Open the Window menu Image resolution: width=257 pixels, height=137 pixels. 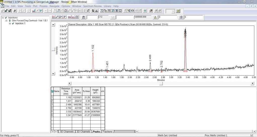point(77,6)
